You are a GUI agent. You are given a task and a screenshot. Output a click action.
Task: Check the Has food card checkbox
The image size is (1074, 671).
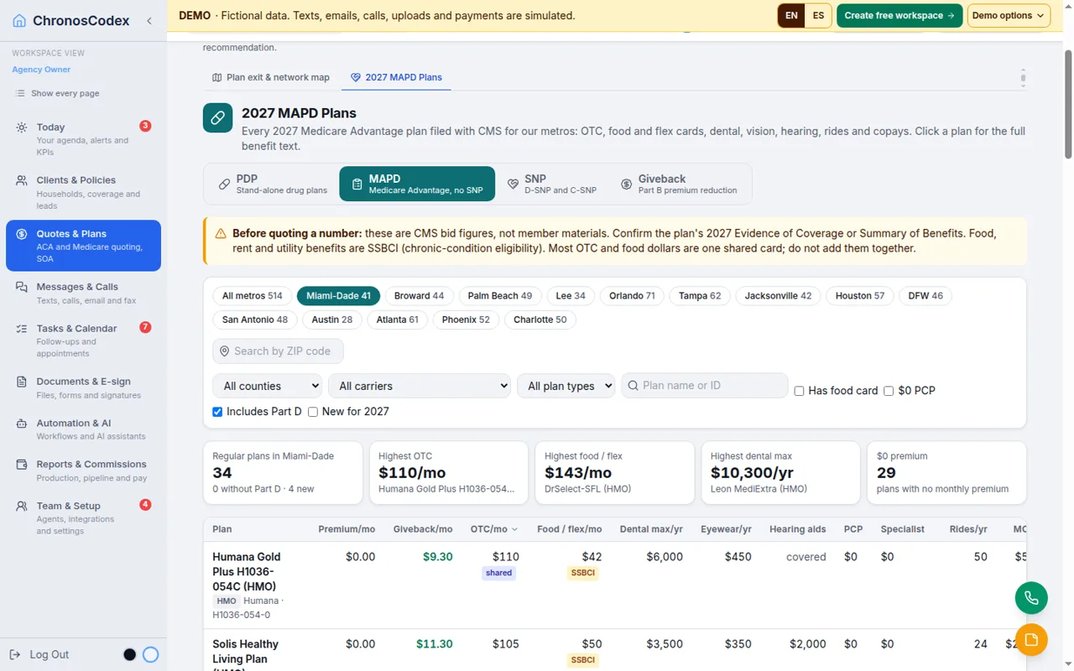[x=799, y=391]
